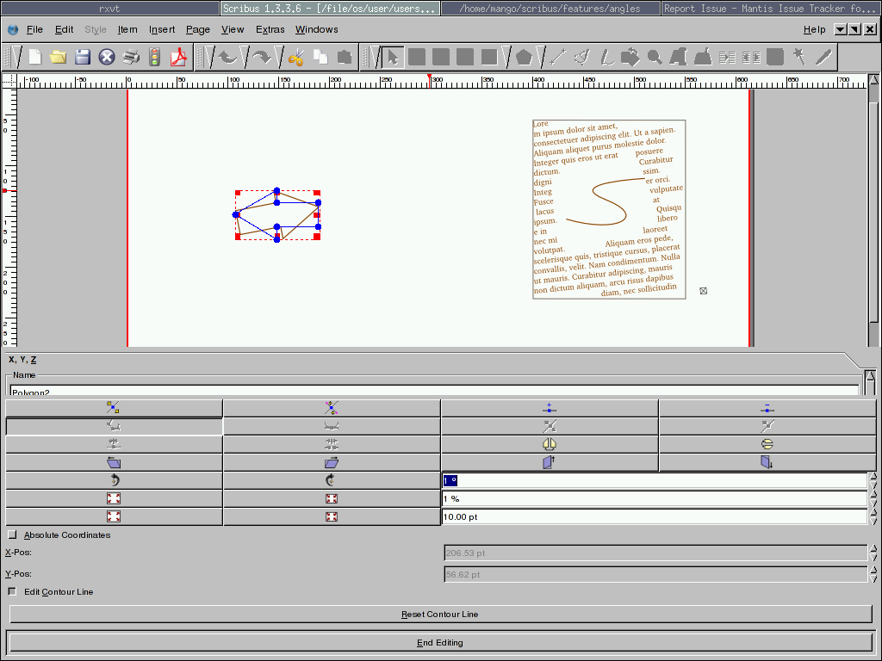The width and height of the screenshot is (882, 661).
Task: Click Reset Contour Line button
Action: tap(439, 615)
